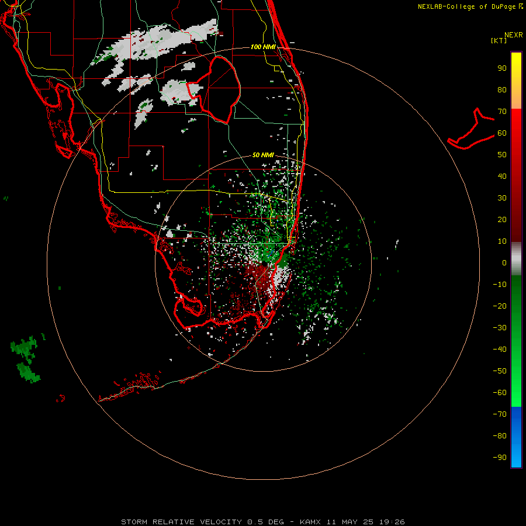Screen dimensions: 526x526
Task: Select the 60 value on velocity scale
Action: [502, 133]
